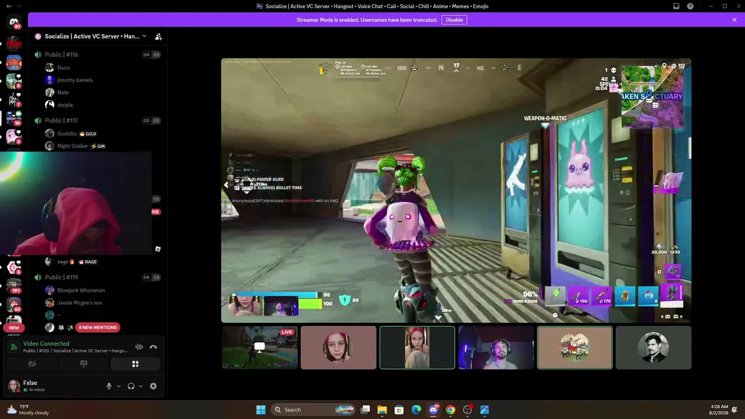This screenshot has width=745, height=419.
Task: Focus the illustrated avatar participant tile
Action: click(x=574, y=347)
